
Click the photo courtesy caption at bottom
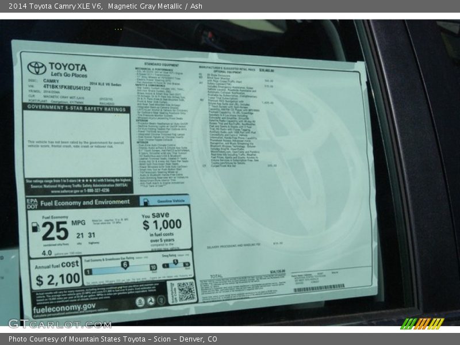click(113, 339)
